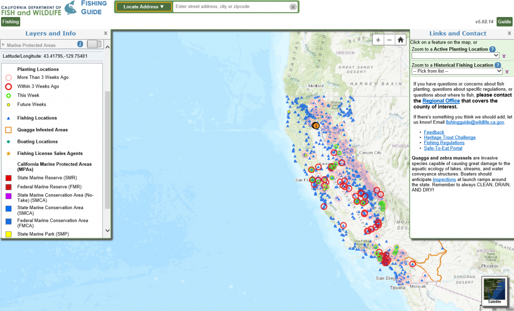
Task: Zoom in on the map
Action: click(x=378, y=40)
